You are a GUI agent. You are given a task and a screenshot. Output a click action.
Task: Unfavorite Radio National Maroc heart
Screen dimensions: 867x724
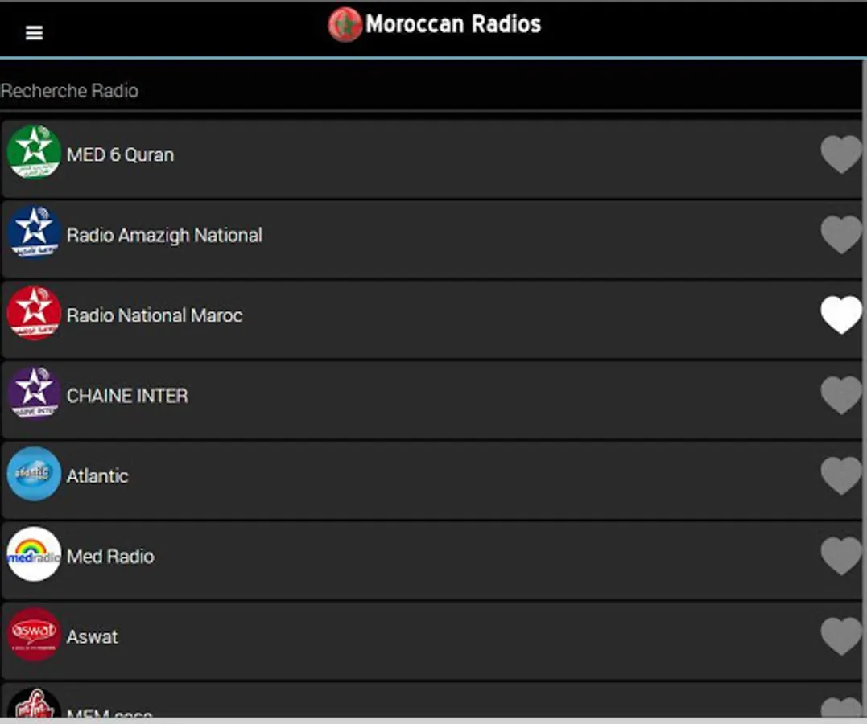(x=841, y=315)
